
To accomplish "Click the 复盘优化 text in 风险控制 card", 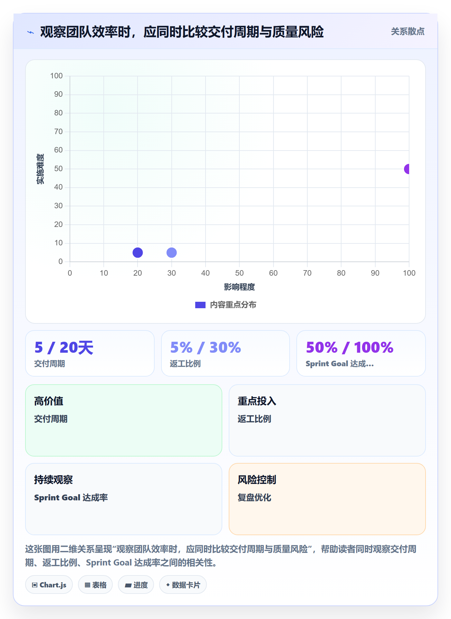I will click(254, 497).
